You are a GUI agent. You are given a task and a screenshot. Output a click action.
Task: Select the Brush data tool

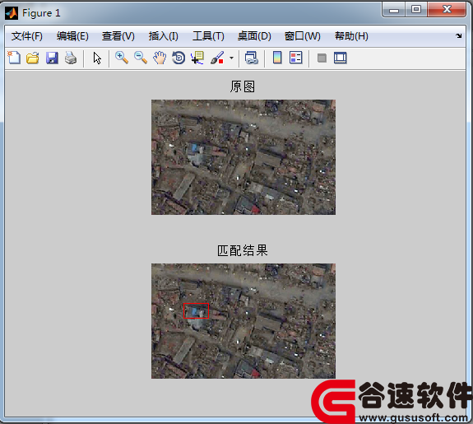point(217,58)
